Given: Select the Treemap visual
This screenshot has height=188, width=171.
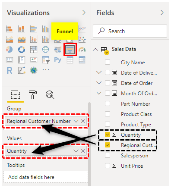Looking at the screenshot, I should [34, 50].
